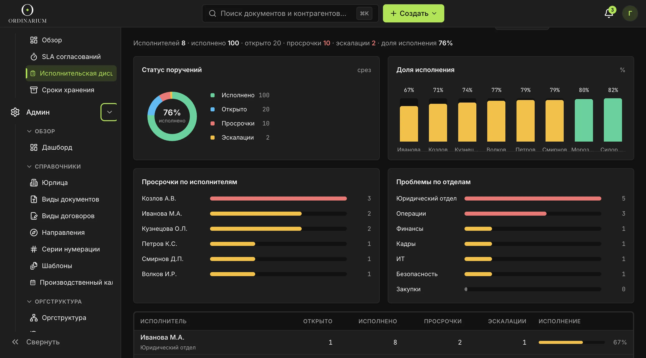
Task: Click the Ordinarium logo
Action: (x=28, y=14)
